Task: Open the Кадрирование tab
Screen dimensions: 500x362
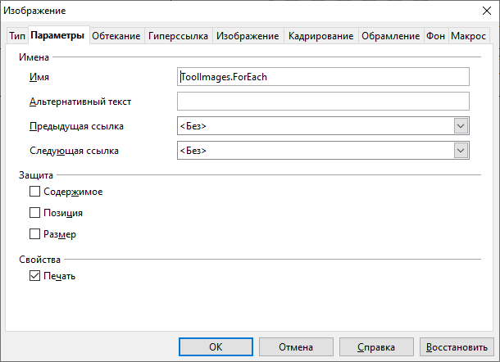Action: click(320, 36)
